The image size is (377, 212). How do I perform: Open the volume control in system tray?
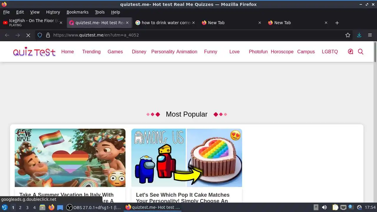coord(324,207)
